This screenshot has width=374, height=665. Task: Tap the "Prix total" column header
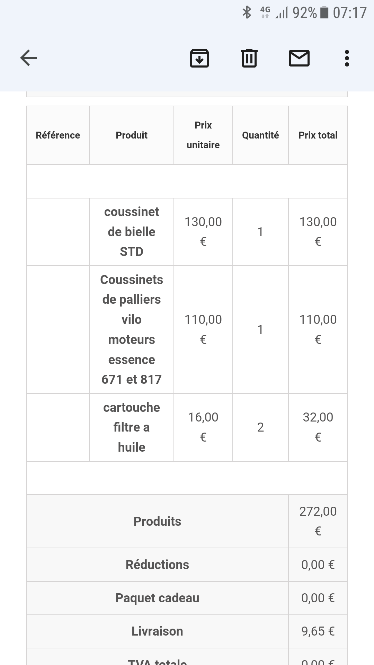point(318,135)
